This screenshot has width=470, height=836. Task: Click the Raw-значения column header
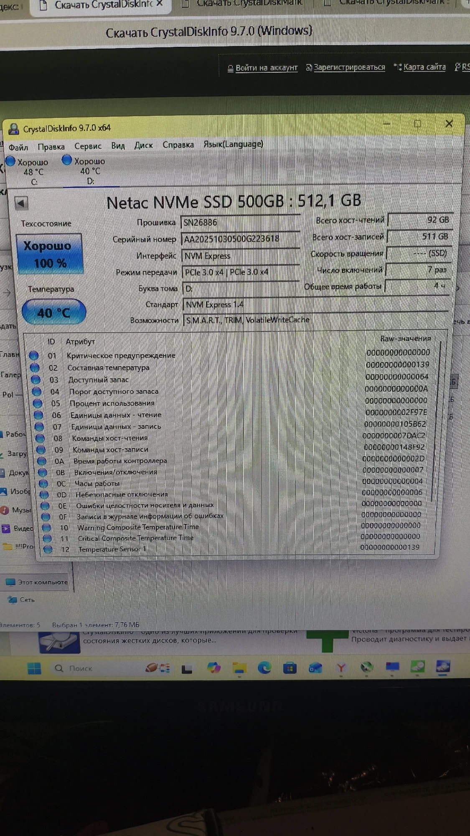click(405, 338)
